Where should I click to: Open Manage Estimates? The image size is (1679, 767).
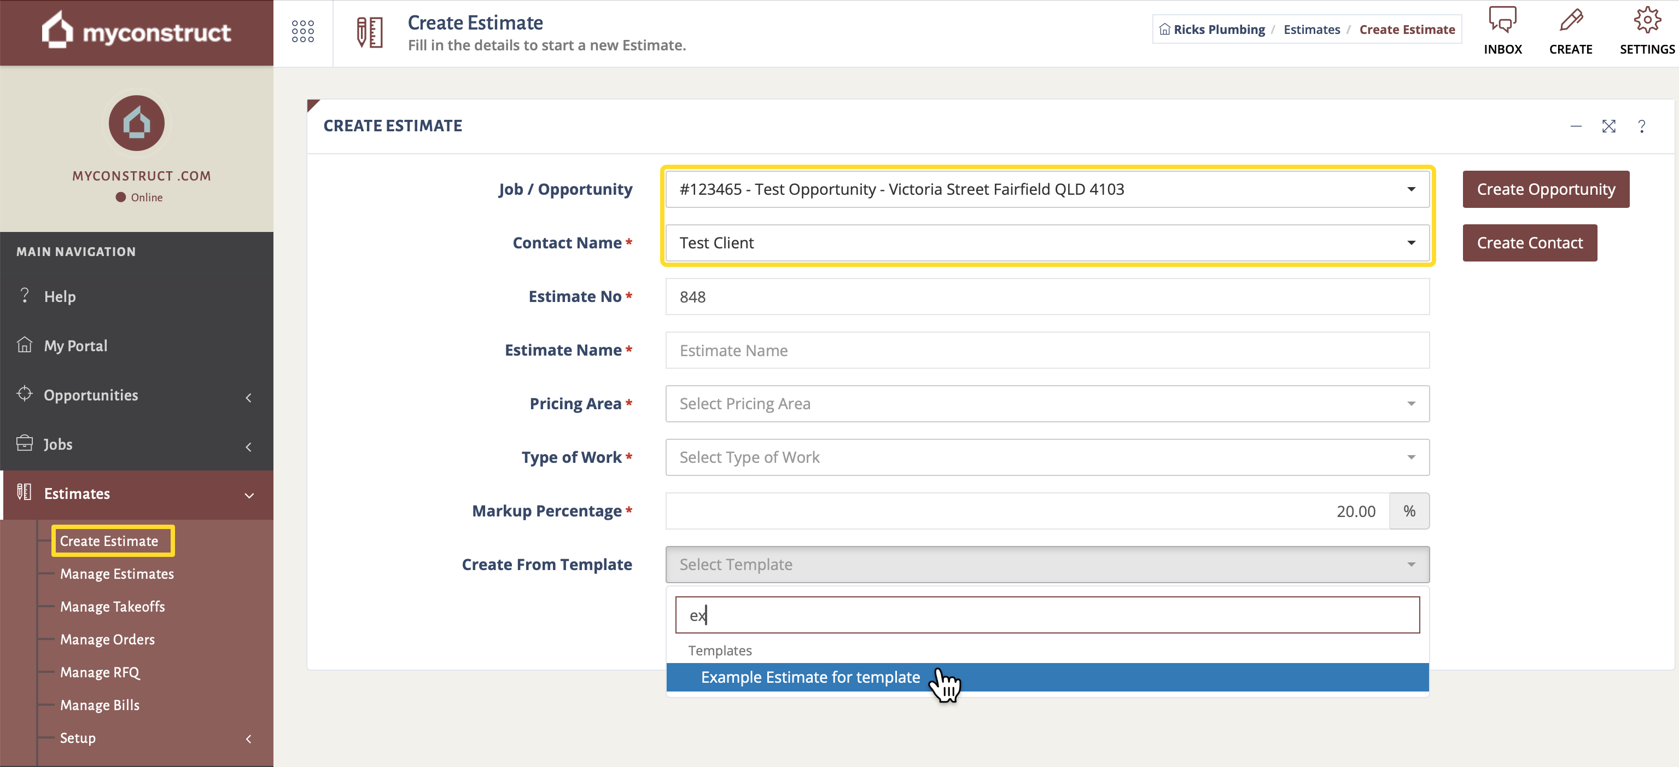116,574
